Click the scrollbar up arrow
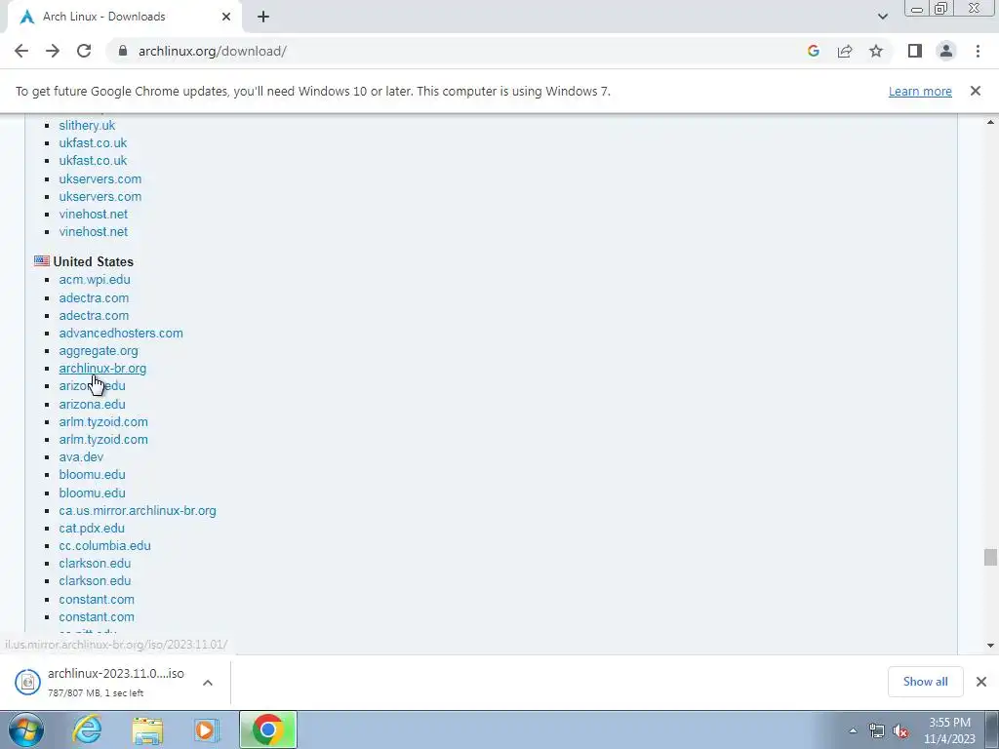 pyautogui.click(x=990, y=122)
